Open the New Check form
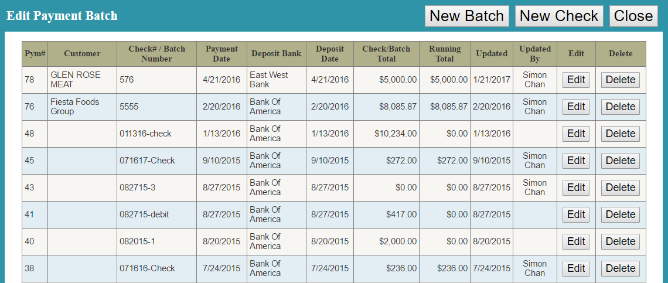 pyautogui.click(x=558, y=16)
